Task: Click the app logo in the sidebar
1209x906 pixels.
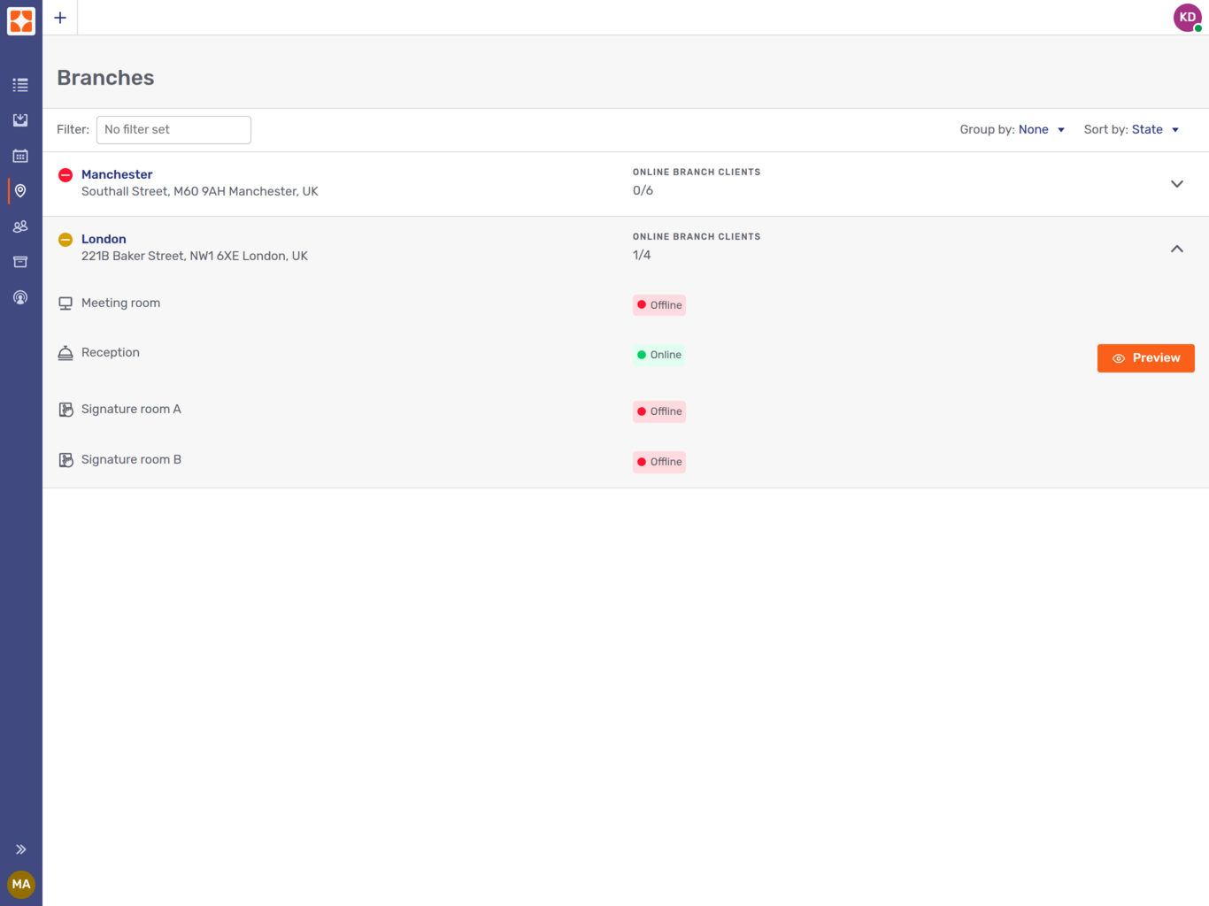Action: pyautogui.click(x=21, y=21)
